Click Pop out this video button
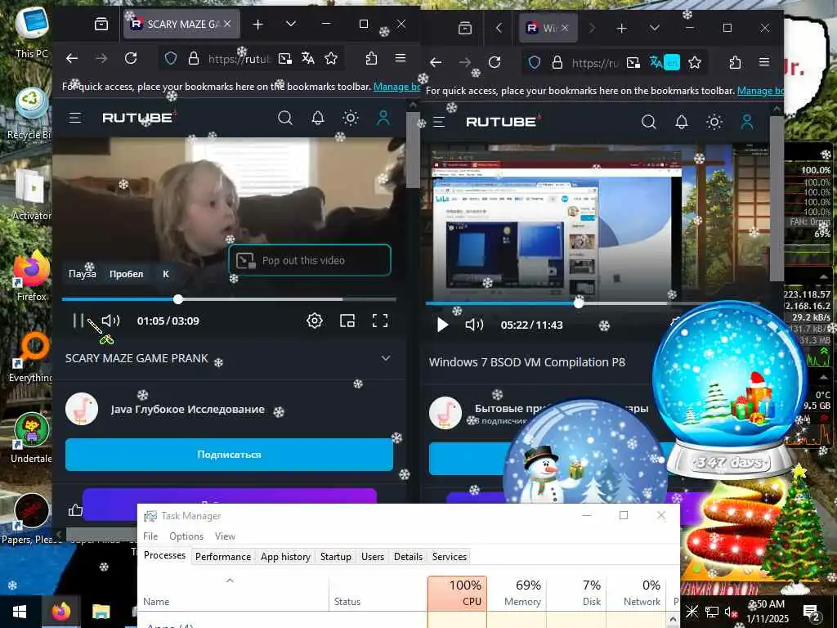The width and height of the screenshot is (837, 628). click(x=310, y=260)
